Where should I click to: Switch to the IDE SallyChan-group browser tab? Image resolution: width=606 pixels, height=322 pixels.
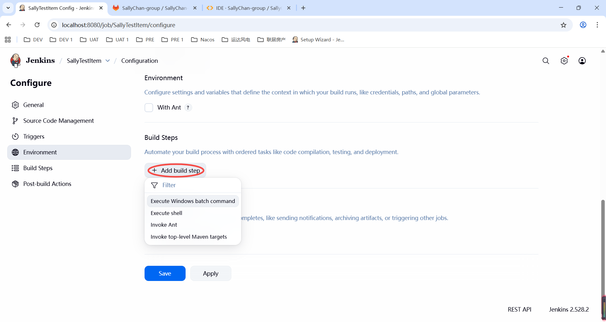[x=249, y=8]
